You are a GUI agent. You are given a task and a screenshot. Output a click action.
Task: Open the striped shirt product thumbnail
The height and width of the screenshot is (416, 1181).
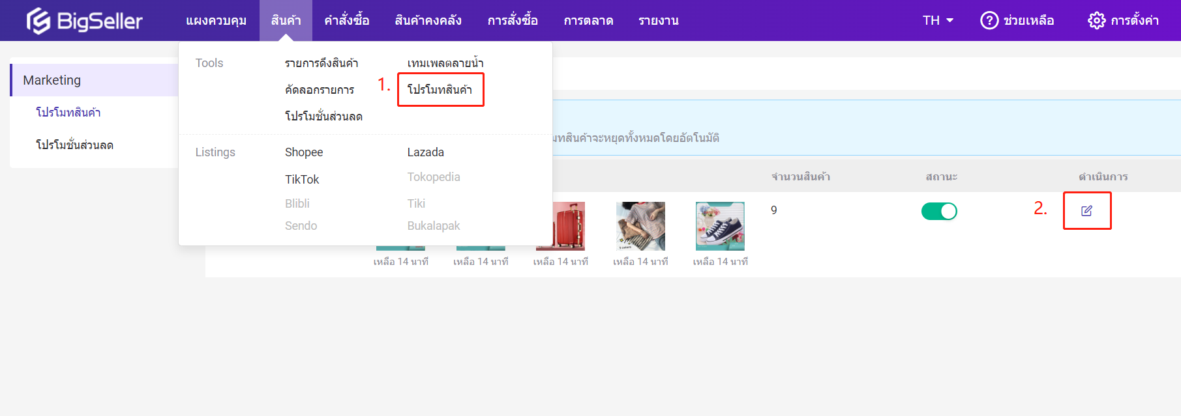640,226
